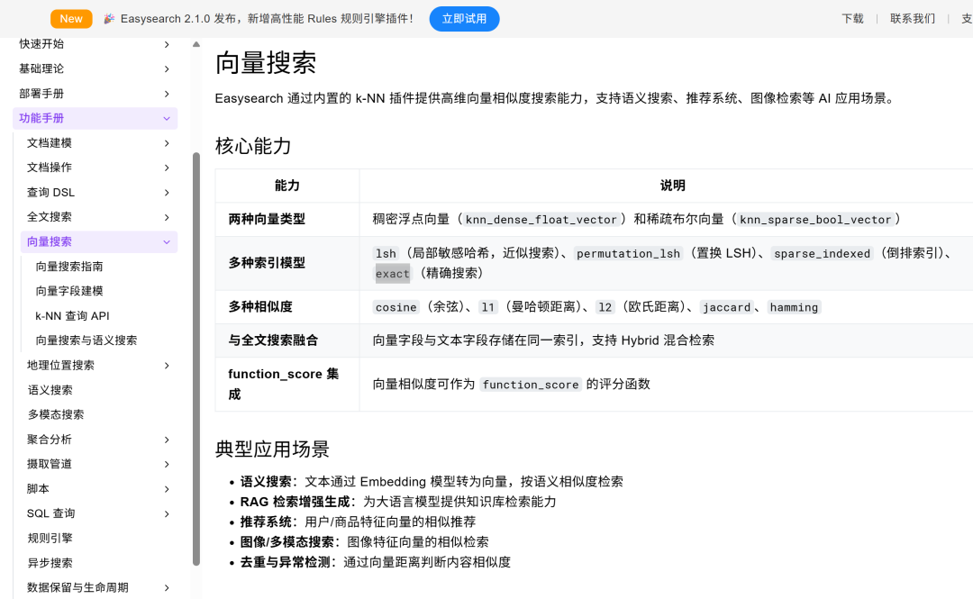
Task: Expand the 脚本 chevron
Action: (167, 489)
